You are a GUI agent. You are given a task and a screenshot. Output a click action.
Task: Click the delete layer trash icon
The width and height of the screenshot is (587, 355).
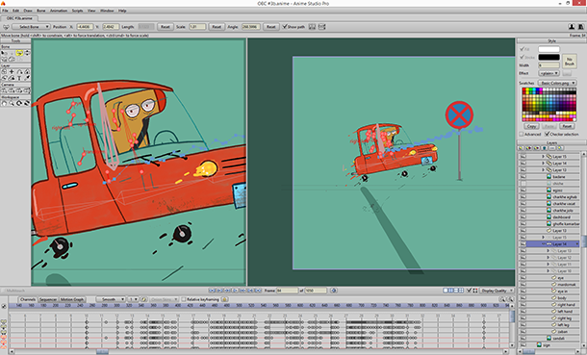(545, 148)
